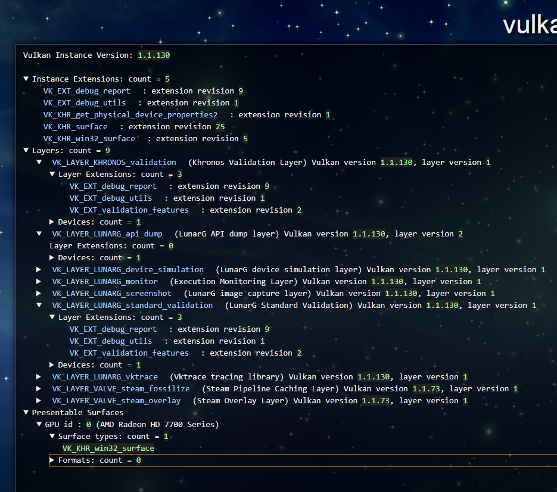Expand Devices under VK_LAYER_KHRONOS_validation
This screenshot has height=492, width=557.
(x=52, y=222)
